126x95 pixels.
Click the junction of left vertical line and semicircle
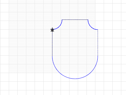pyautogui.click(x=52, y=56)
